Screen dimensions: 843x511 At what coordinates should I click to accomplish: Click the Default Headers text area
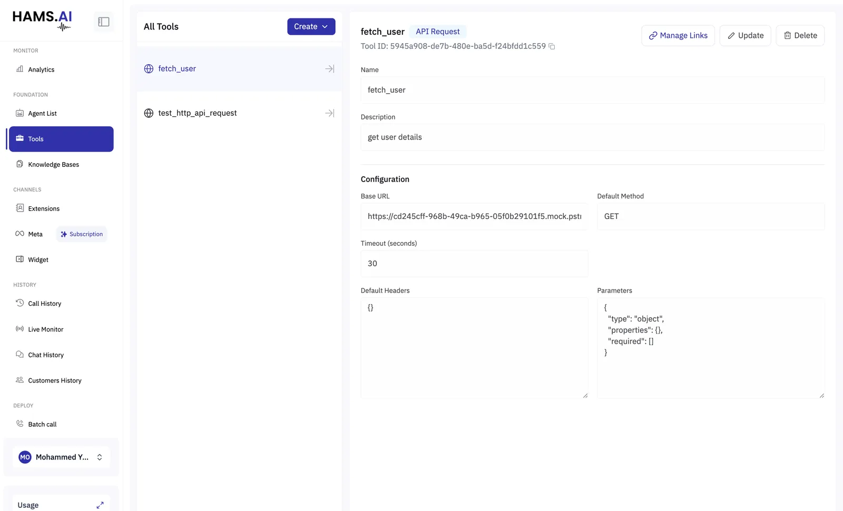474,348
